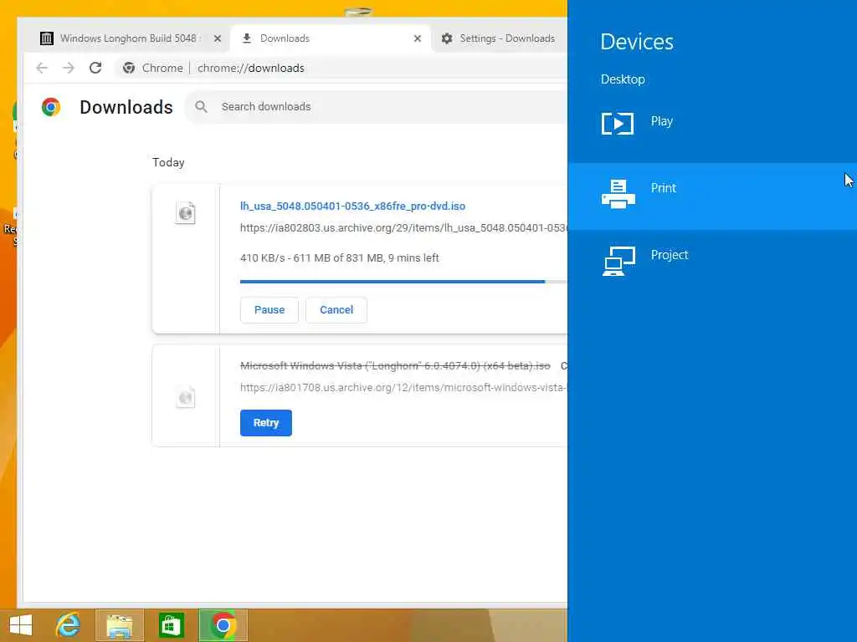Click the Chrome taskbar icon
The height and width of the screenshot is (642, 857).
[x=223, y=625]
